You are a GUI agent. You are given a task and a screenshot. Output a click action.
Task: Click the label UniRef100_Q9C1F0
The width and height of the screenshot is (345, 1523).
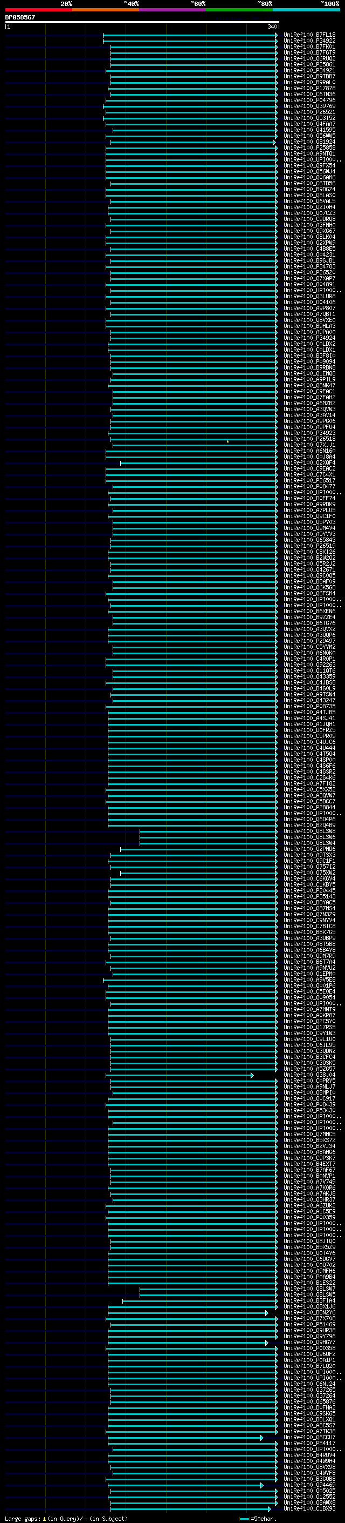(309, 516)
